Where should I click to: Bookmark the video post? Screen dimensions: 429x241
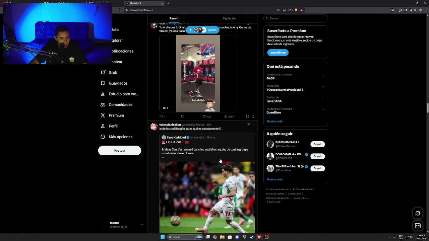pos(247,116)
